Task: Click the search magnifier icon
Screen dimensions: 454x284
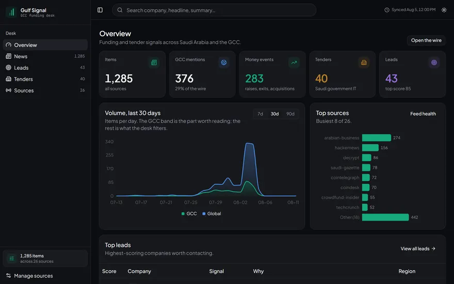Action: [120, 10]
